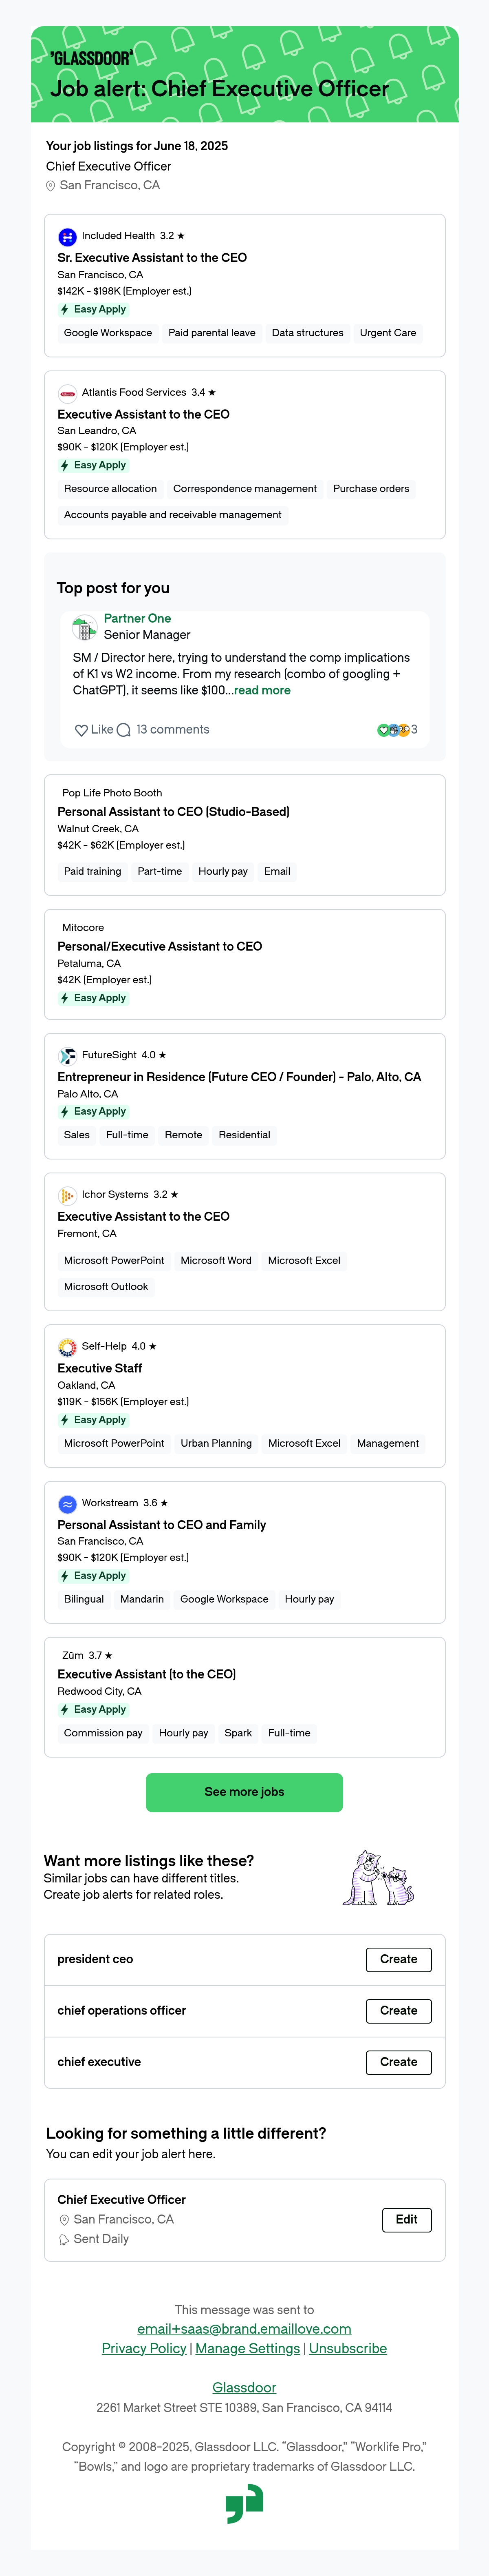Edit the Chief Executive Officer job alert
Viewport: 489px width, 2576px height.
pos(406,2219)
